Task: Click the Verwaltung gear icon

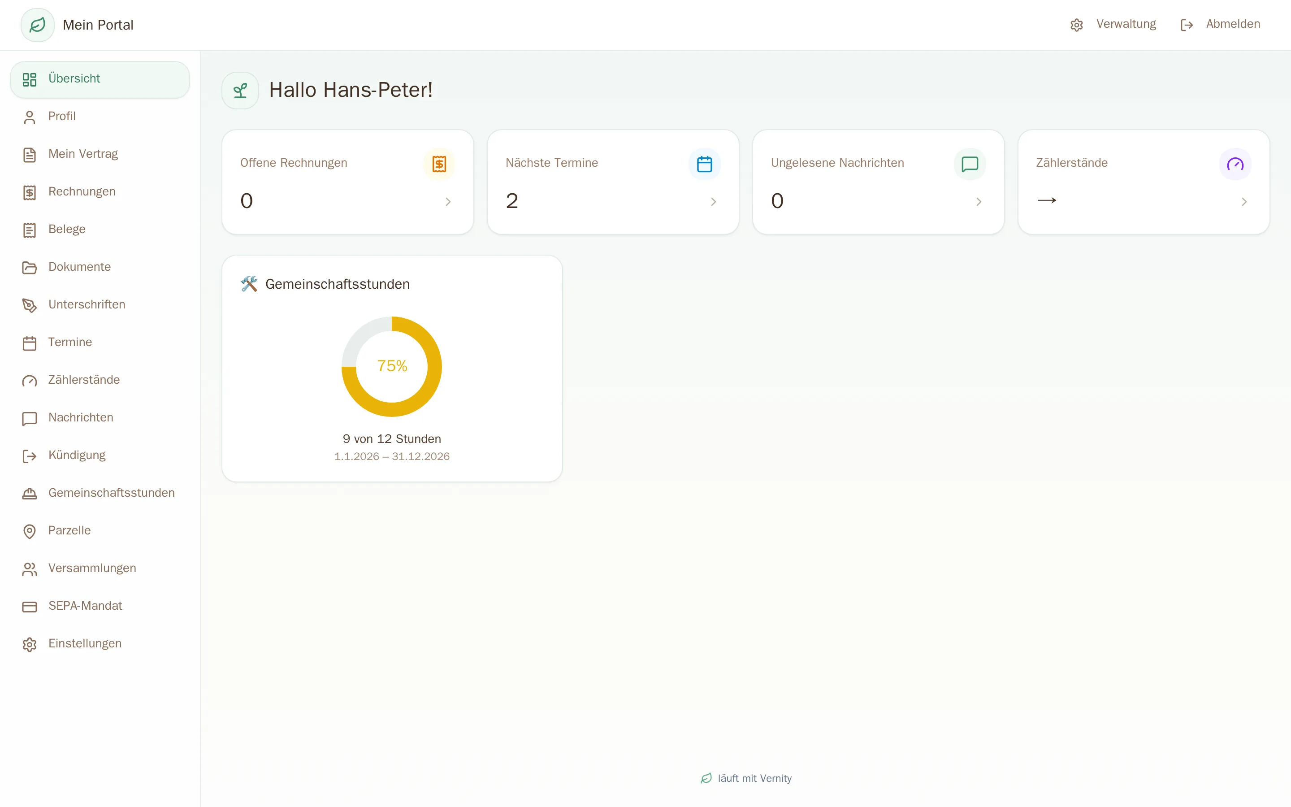Action: pyautogui.click(x=1077, y=25)
